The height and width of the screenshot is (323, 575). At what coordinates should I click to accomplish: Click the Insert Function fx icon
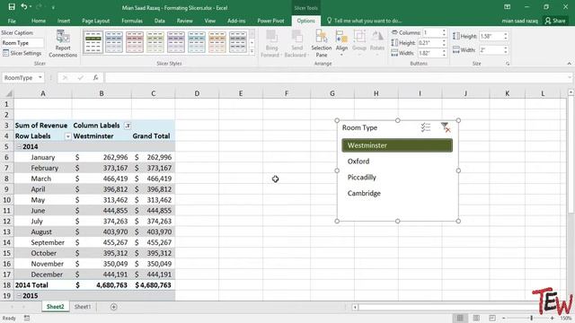pyautogui.click(x=95, y=78)
